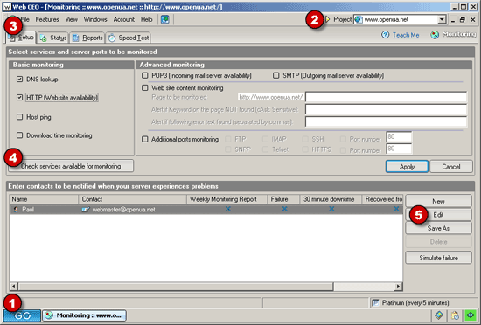
Task: Click the Monitoring globe icon at top right
Action: (435, 35)
